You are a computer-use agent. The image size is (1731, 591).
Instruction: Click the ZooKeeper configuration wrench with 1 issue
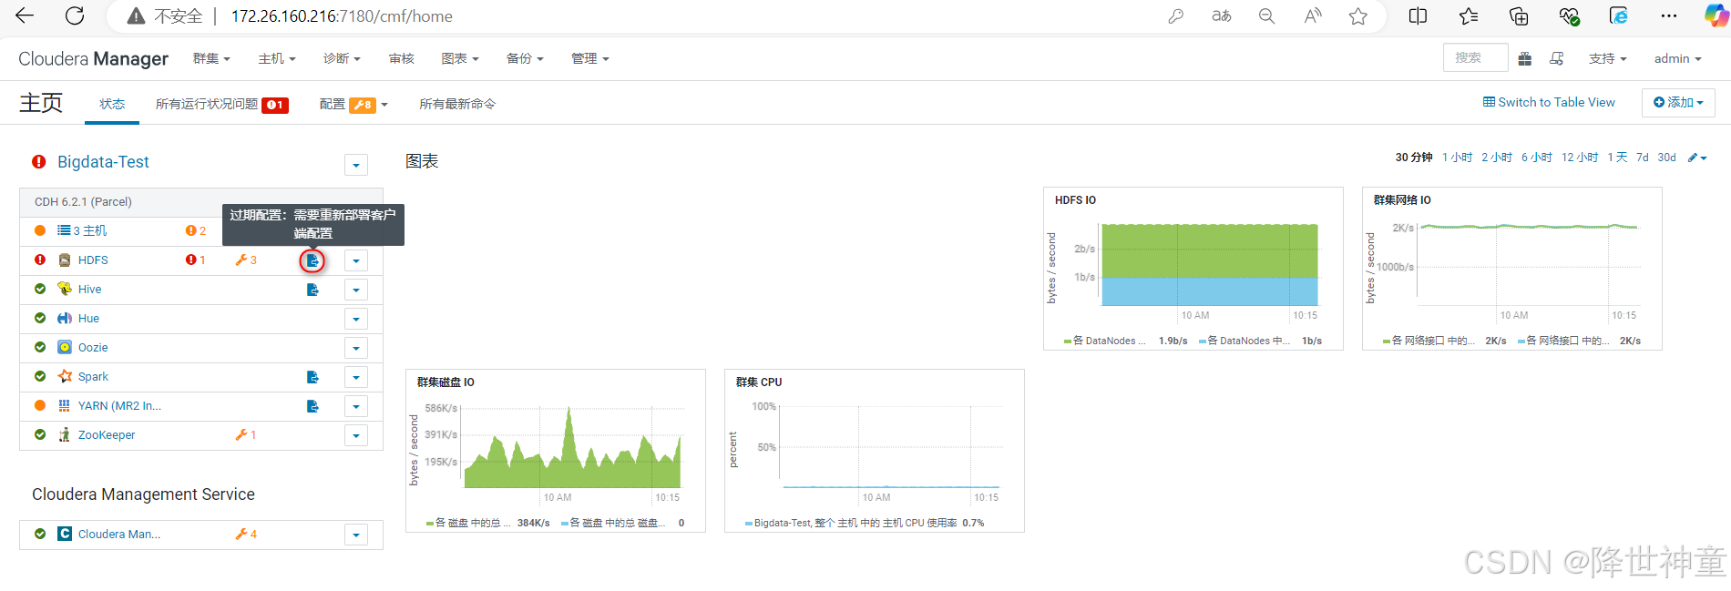(x=246, y=435)
